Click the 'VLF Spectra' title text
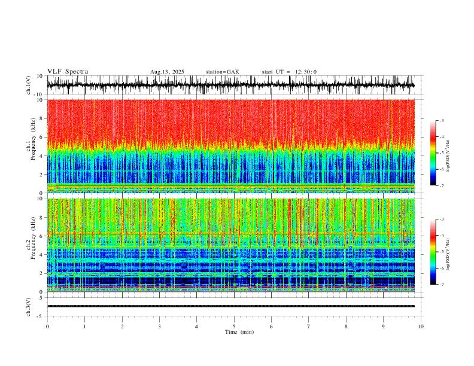 coord(68,72)
